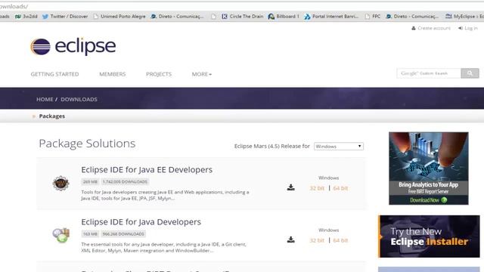484x272 pixels.
Task: Open PROJECTS menu item
Action: (159, 74)
